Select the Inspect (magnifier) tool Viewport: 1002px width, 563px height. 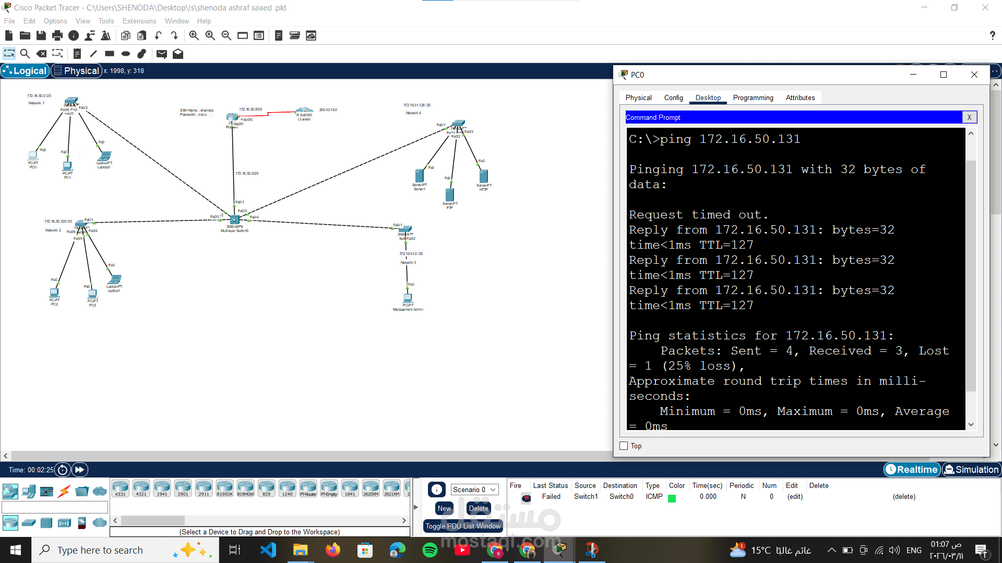(x=25, y=53)
